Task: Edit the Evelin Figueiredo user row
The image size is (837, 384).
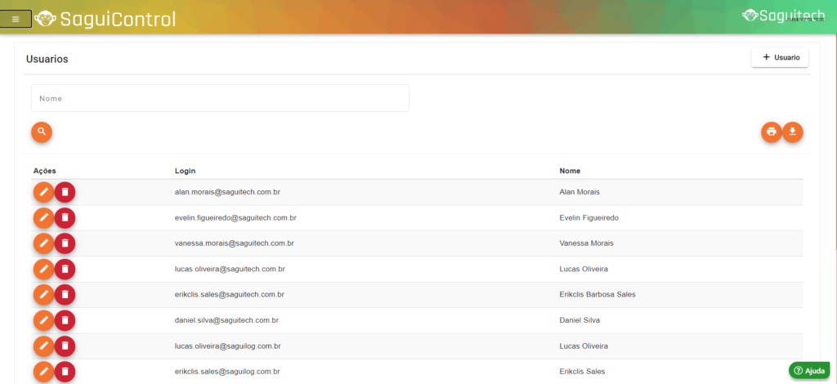Action: tap(43, 218)
